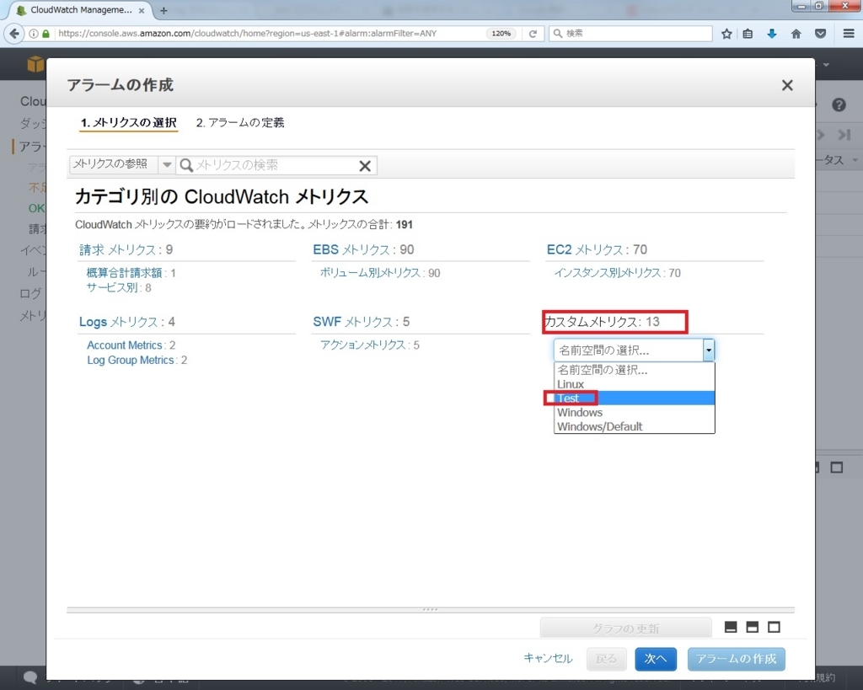Screen dimensions: 863x690
Task: Select step 1 metrics selection tab
Action: tap(129, 123)
